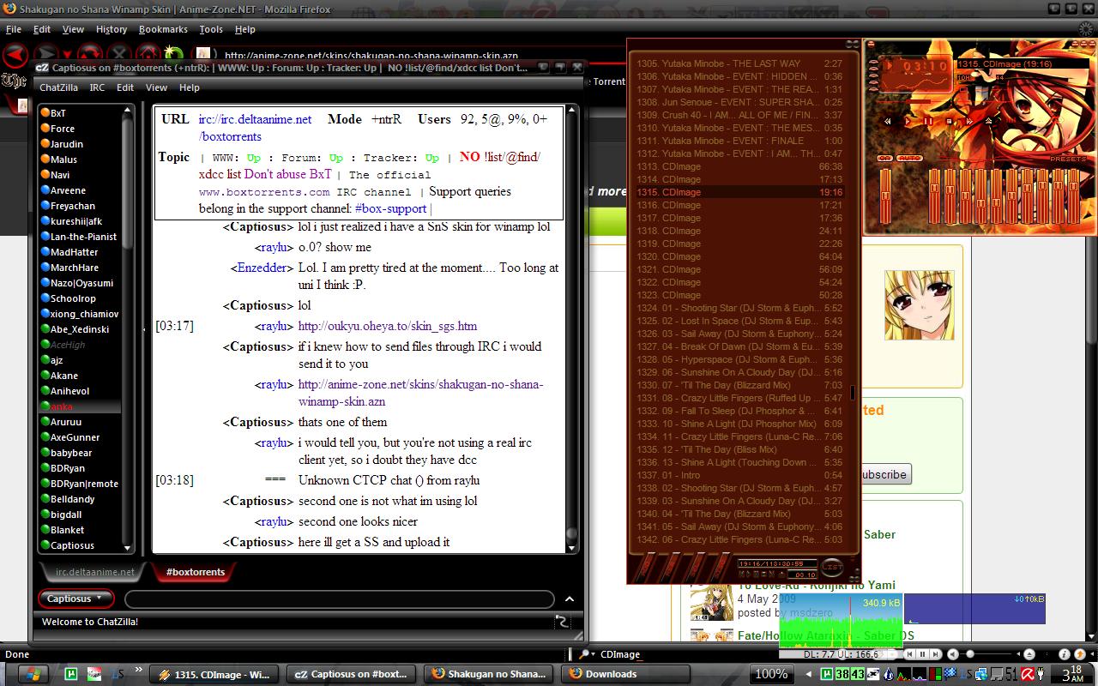Click the orange arrow icon in status bar
The image size is (1098, 686).
click(x=1078, y=654)
